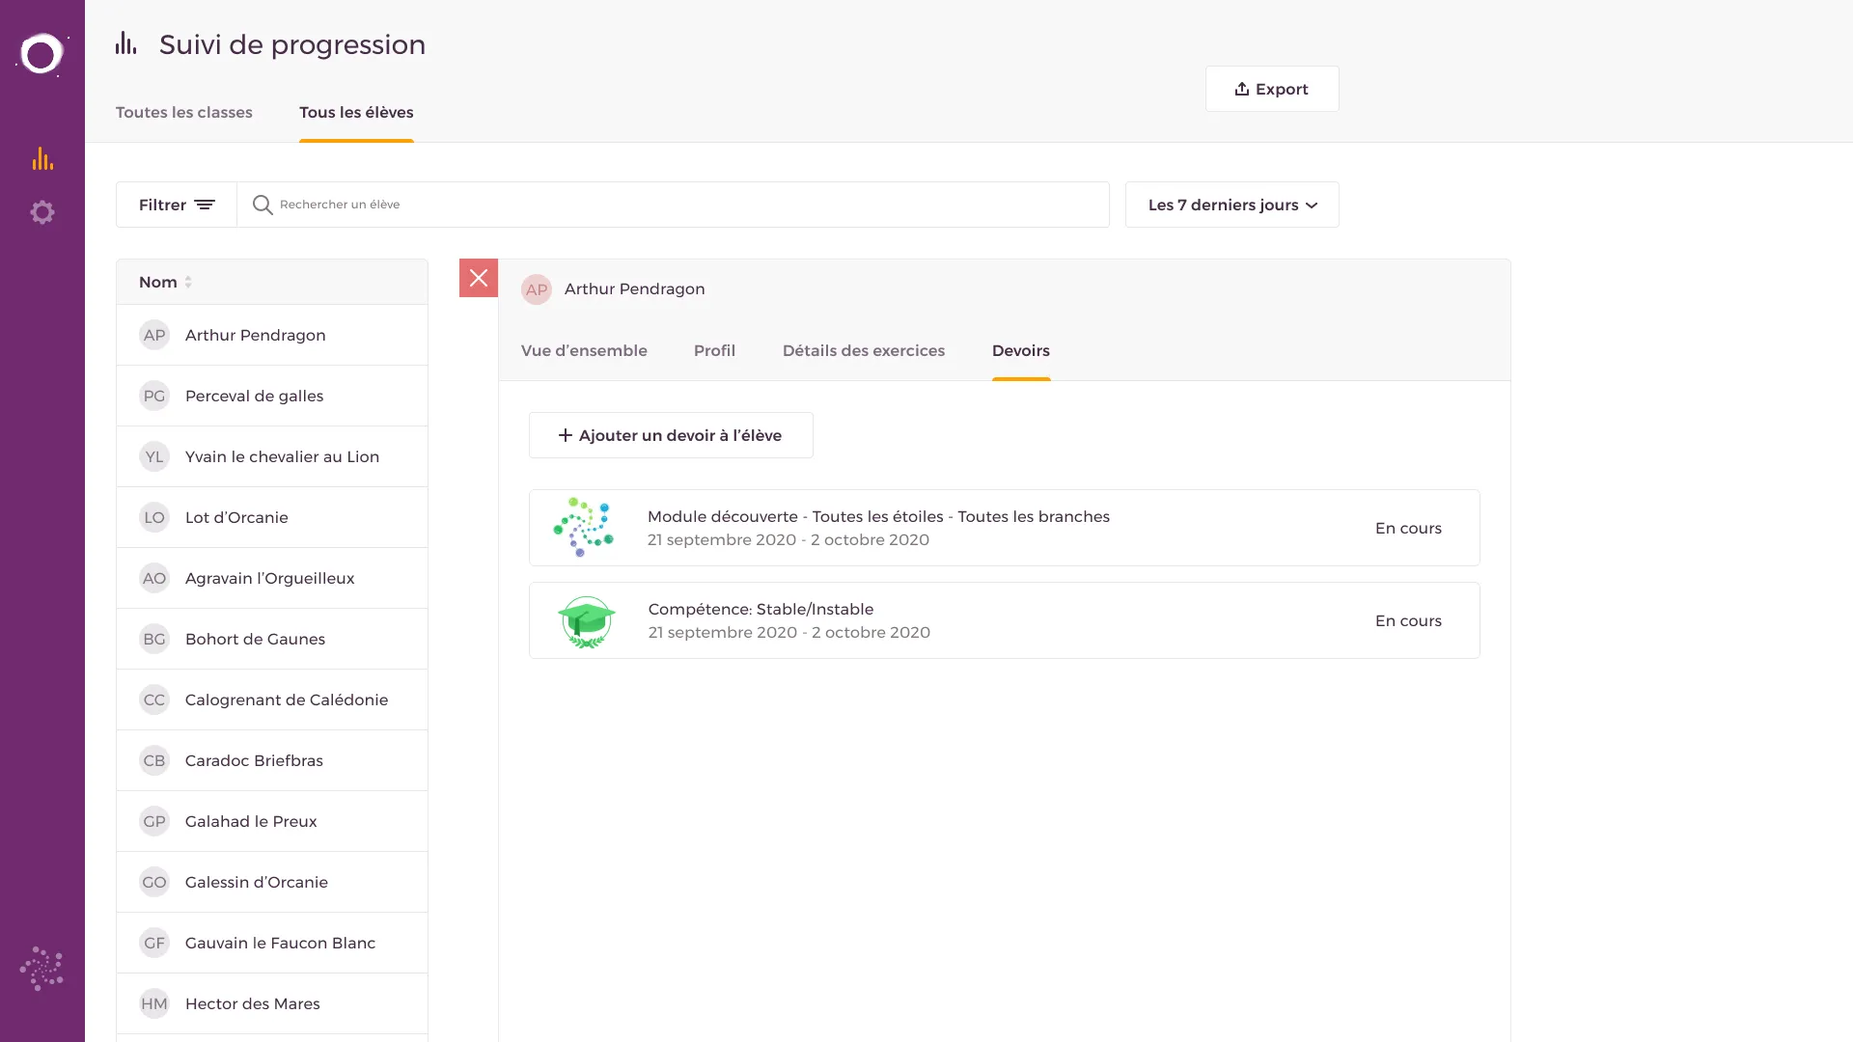Focus the Rechercher un élève field

(x=676, y=205)
